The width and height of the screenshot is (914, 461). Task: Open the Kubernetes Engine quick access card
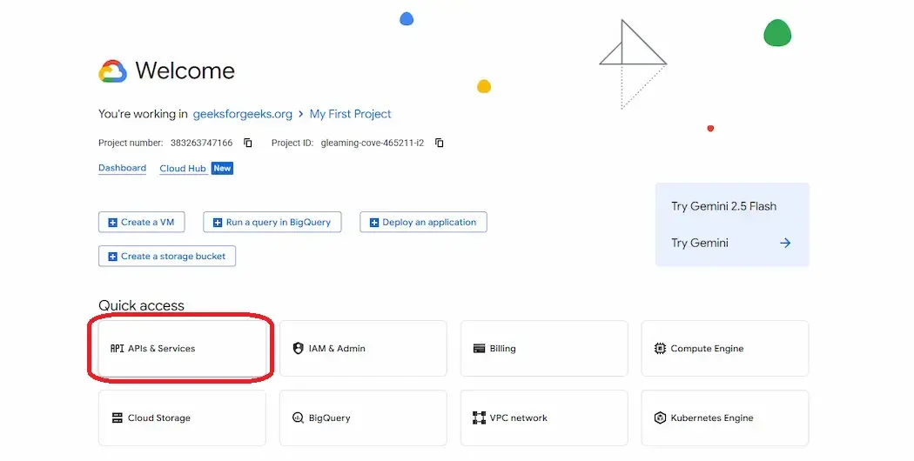coord(725,418)
